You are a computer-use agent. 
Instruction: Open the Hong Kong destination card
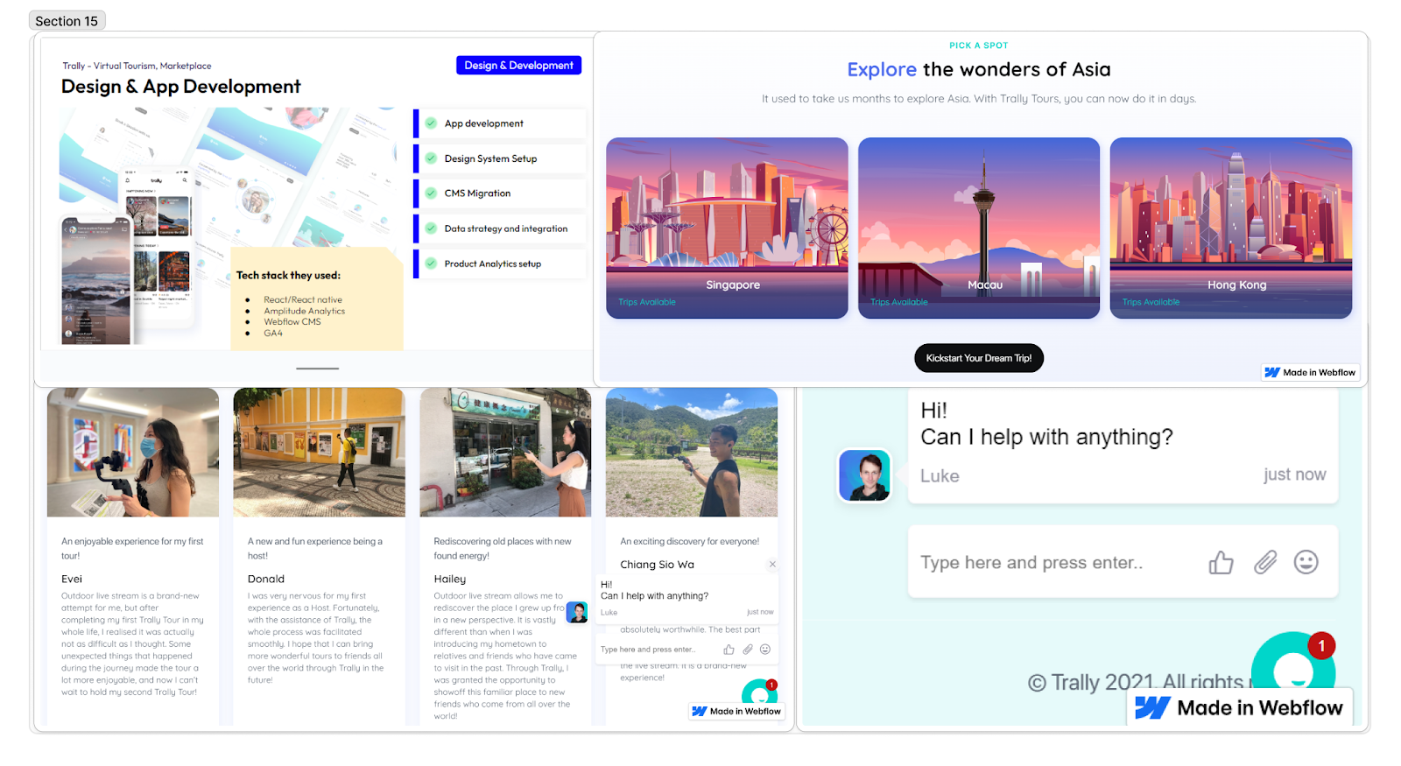tap(1231, 228)
